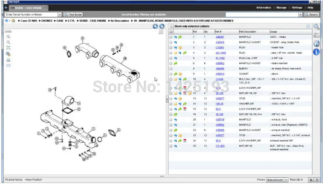
Task: Select radio for STUD Ref 13 row
Action: (x=171, y=99)
